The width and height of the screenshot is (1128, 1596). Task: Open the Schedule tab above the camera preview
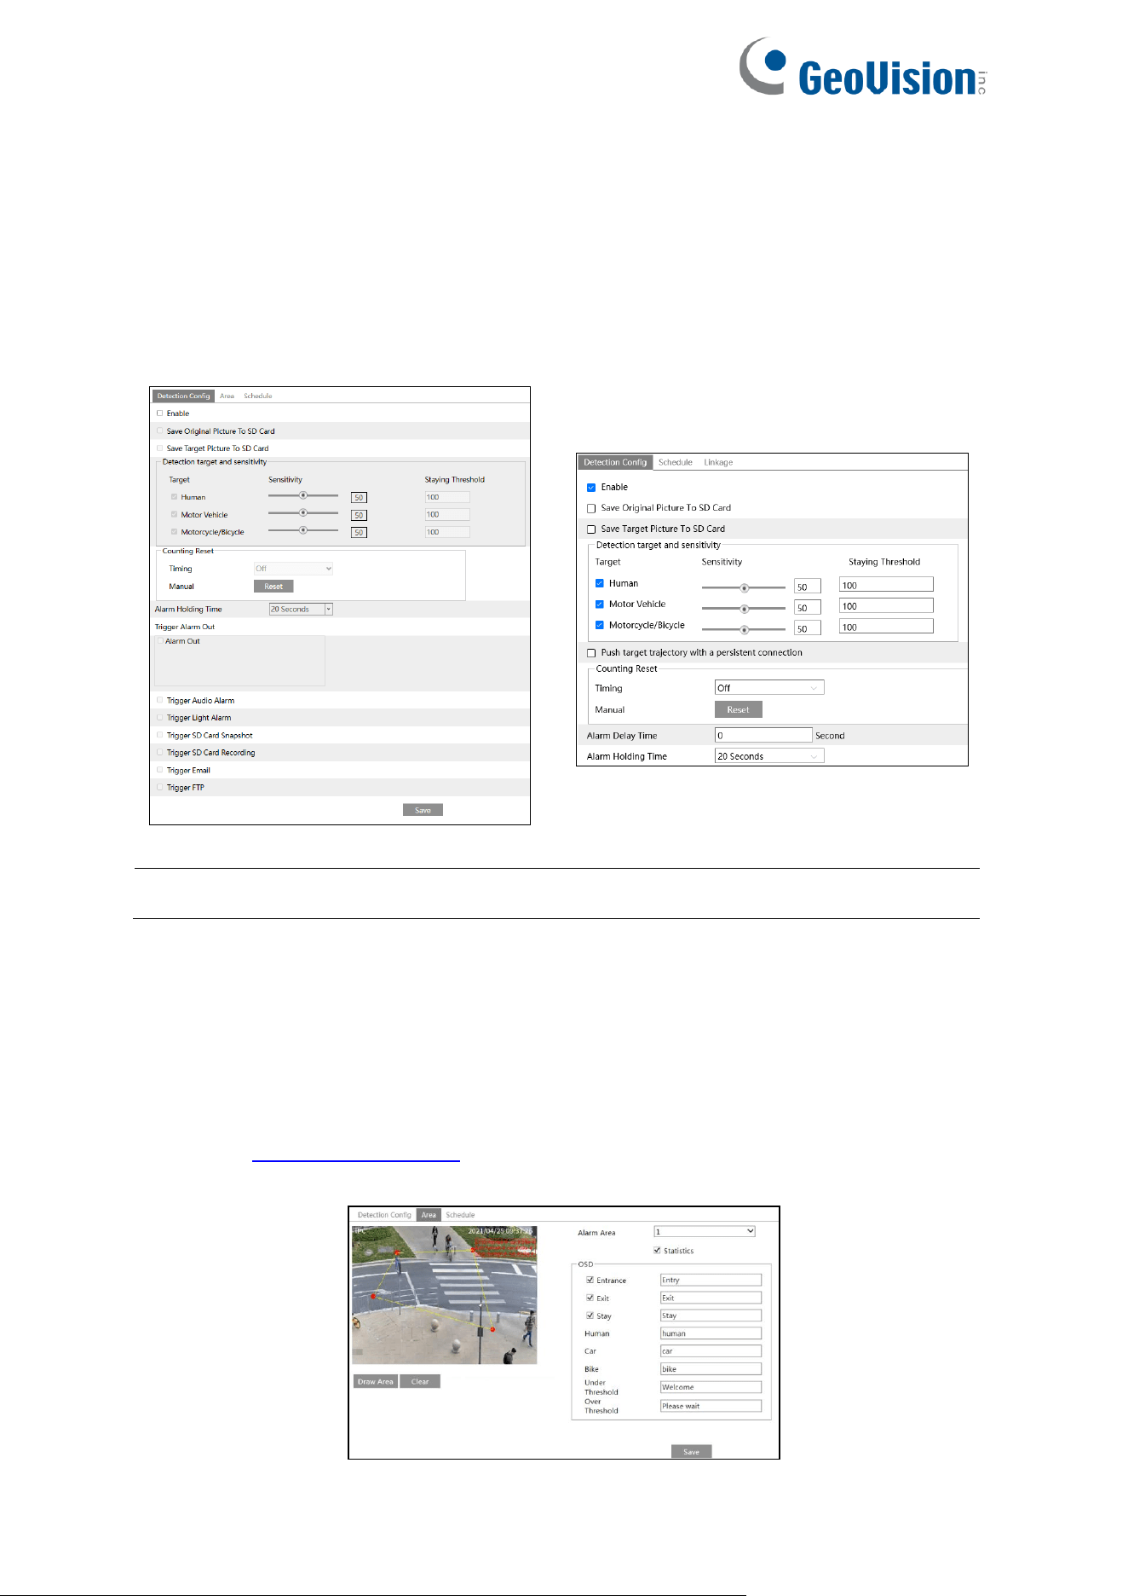460,1215
